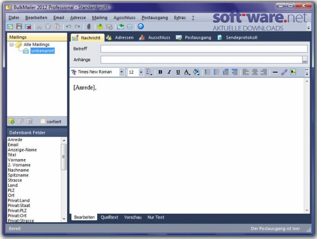Open line spacing dropdown

149,72
